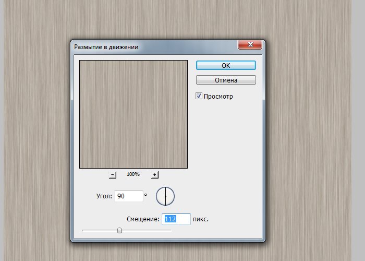The width and height of the screenshot is (365, 261).
Task: Confirm motion blur with OK button
Action: pyautogui.click(x=226, y=65)
